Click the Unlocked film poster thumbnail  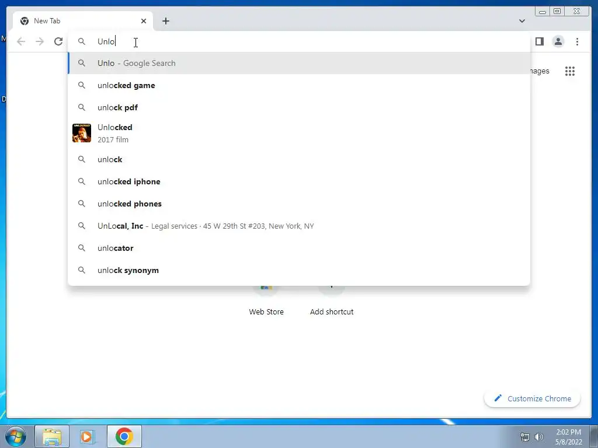[x=82, y=133]
